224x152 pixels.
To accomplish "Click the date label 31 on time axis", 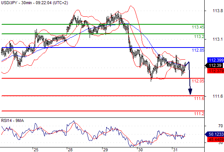I will tap(175, 150).
